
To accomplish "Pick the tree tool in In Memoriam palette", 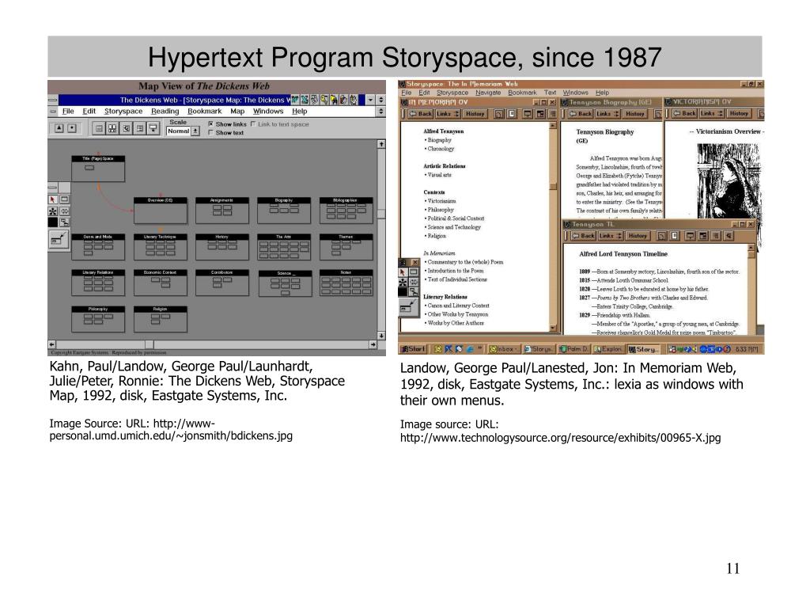I will (414, 292).
